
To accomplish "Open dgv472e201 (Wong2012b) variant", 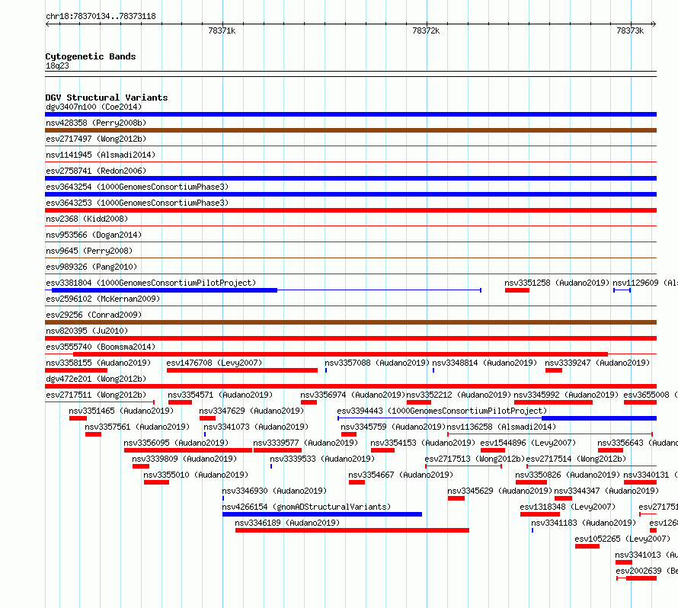I will [96, 379].
